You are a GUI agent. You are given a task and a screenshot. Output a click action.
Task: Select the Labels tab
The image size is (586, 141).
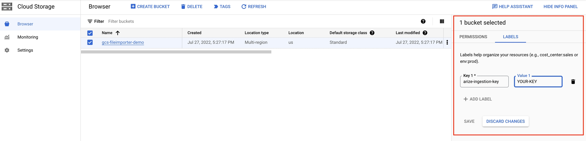[x=510, y=37]
